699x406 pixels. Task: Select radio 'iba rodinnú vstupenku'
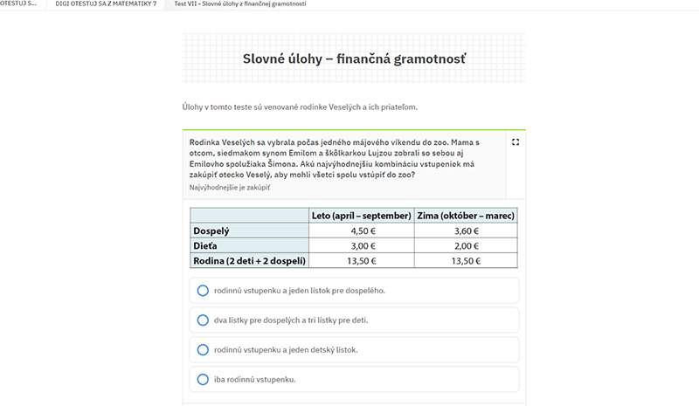[x=203, y=379]
